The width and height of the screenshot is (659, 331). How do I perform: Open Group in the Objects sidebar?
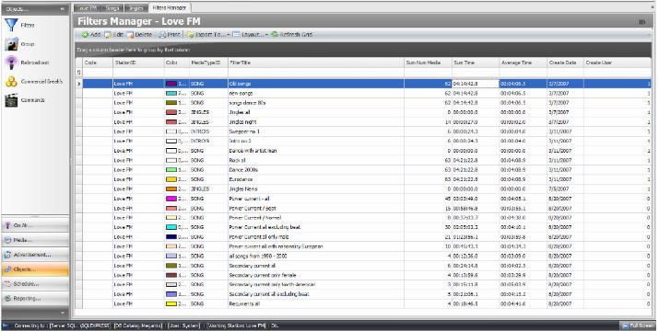pos(19,44)
